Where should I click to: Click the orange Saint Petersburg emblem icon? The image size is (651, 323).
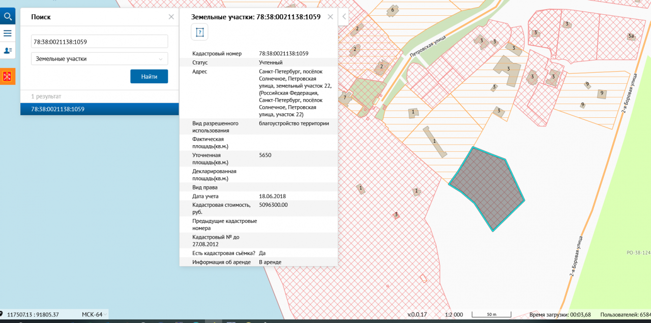coord(8,77)
